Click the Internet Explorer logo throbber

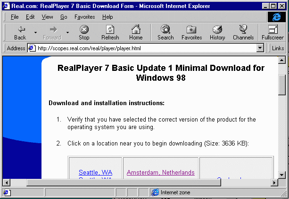point(277,17)
